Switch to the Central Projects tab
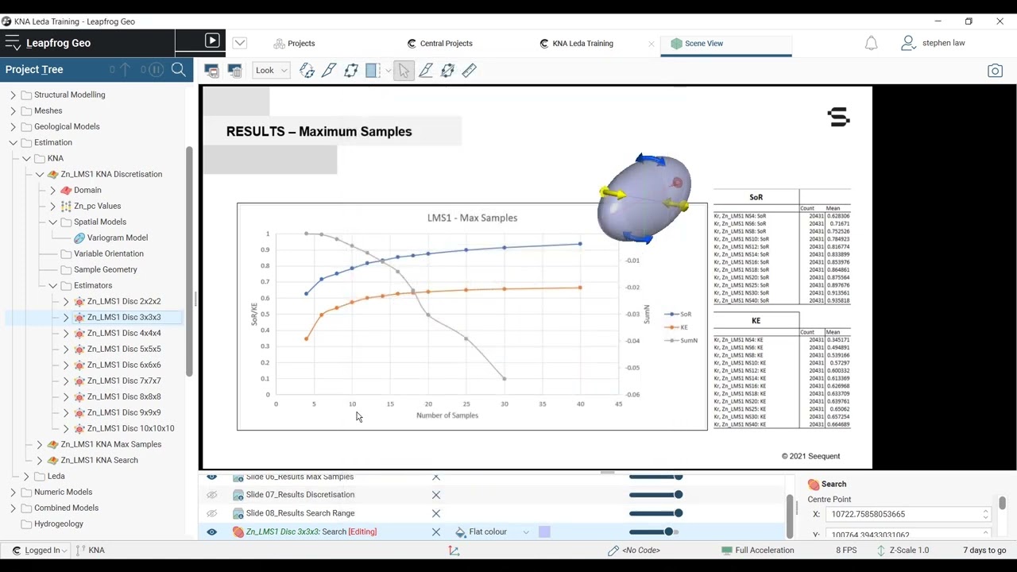This screenshot has height=572, width=1017. tap(439, 44)
